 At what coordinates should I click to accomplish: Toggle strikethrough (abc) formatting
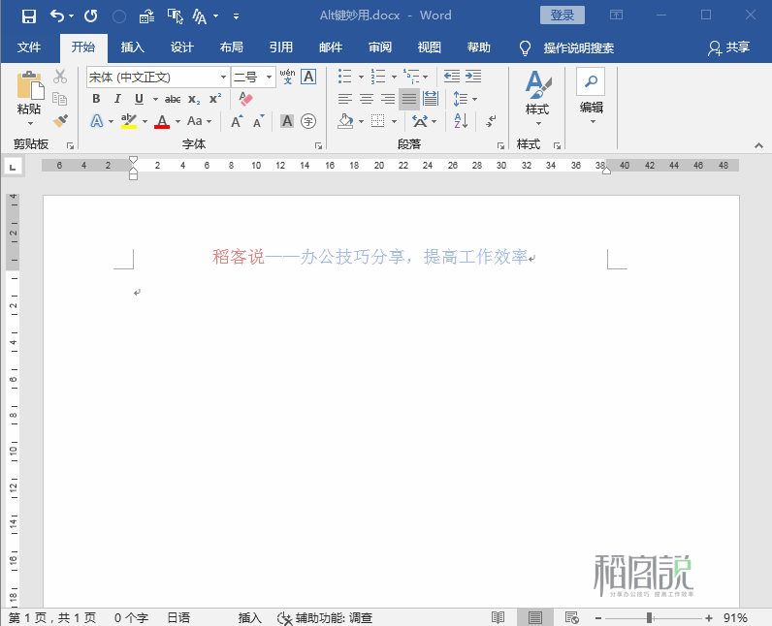pyautogui.click(x=173, y=99)
